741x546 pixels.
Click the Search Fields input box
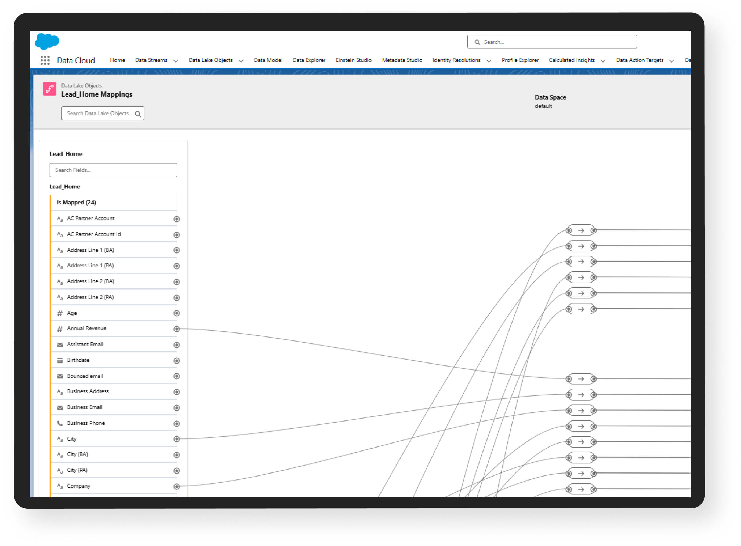pos(113,170)
